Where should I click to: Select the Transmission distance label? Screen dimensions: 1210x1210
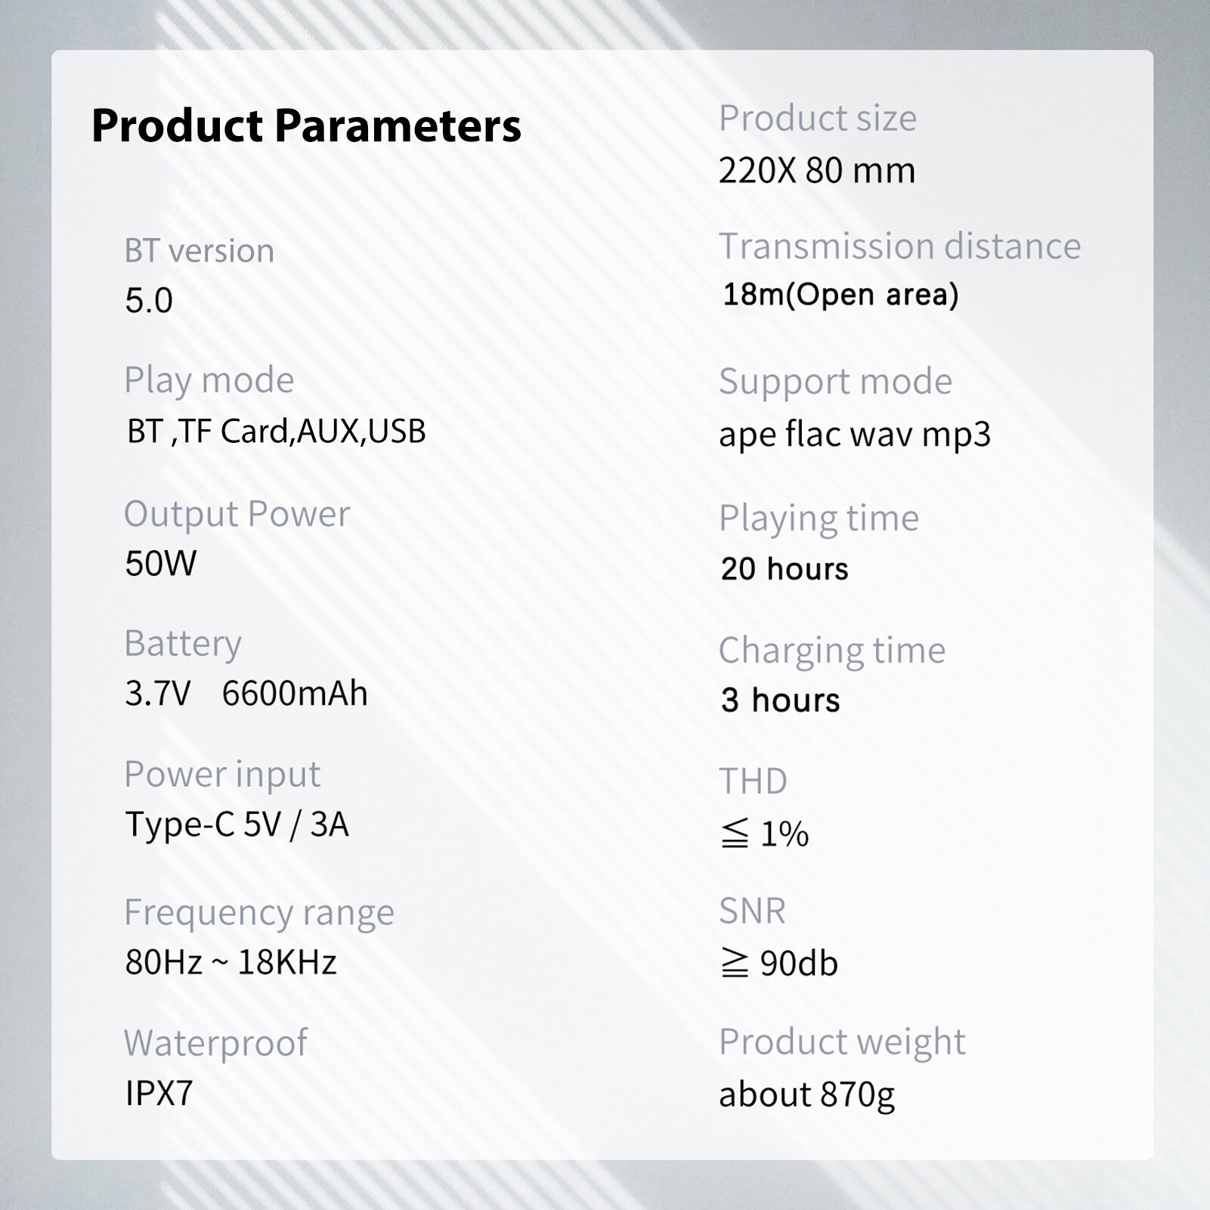[899, 246]
